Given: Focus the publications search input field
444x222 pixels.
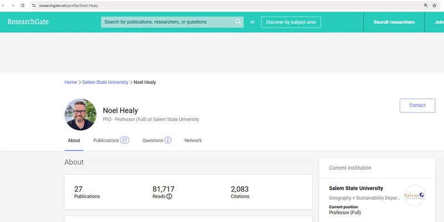Looking at the screenshot, I should (x=167, y=22).
